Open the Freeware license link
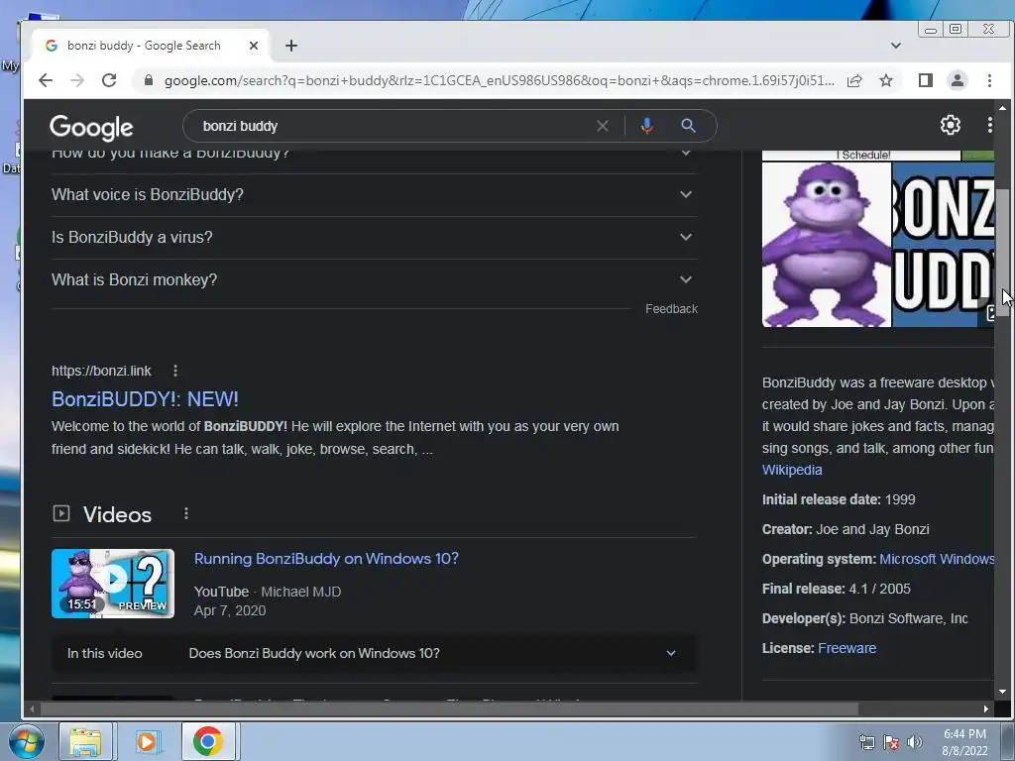The image size is (1015, 761). pos(846,648)
